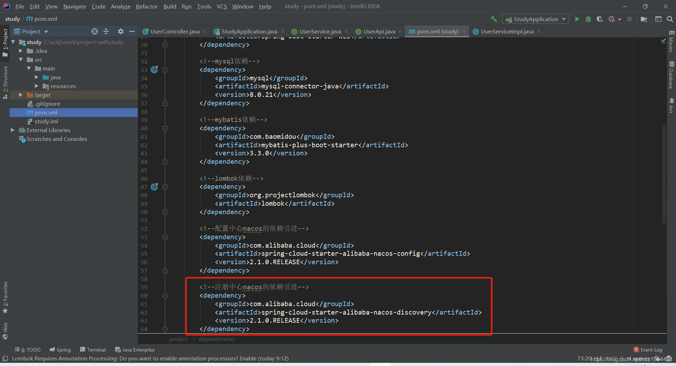The height and width of the screenshot is (366, 676).
Task: Open the StudyApplication run configuration dropdown
Action: (536, 19)
